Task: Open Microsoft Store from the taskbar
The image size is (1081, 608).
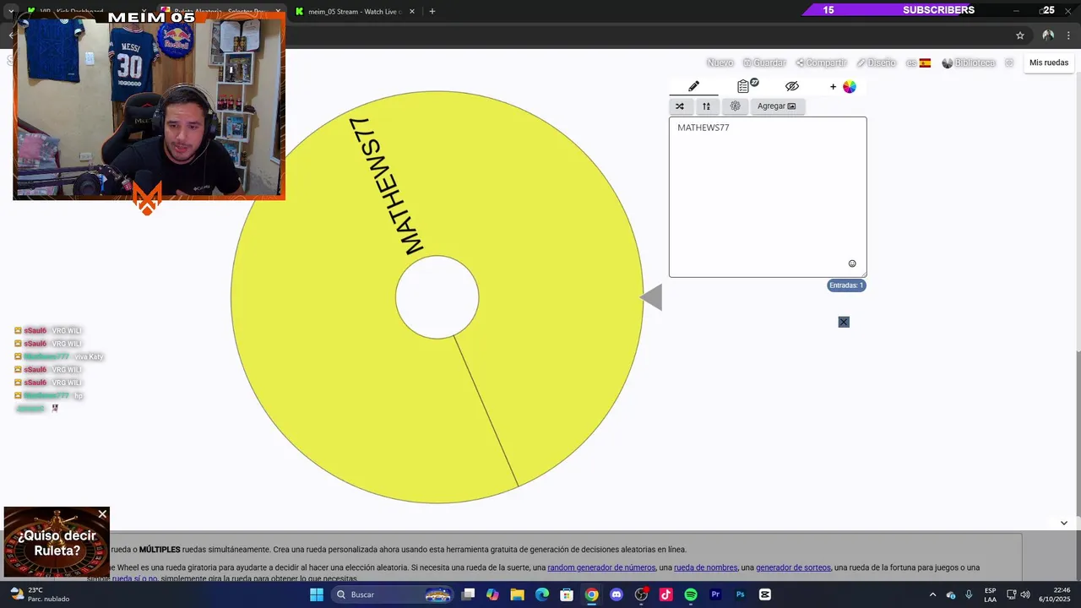Action: click(567, 594)
